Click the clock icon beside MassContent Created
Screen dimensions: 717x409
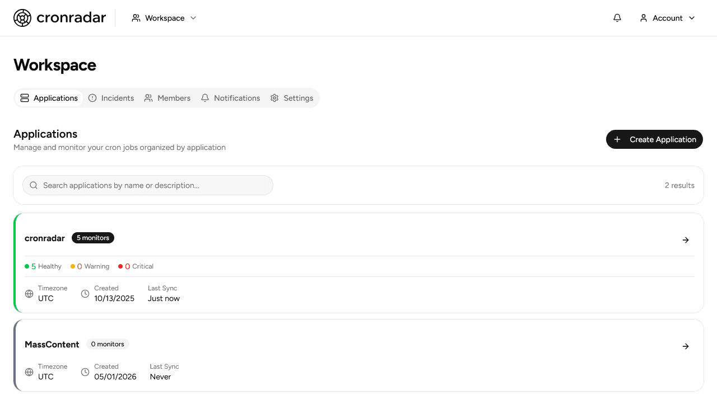[85, 372]
